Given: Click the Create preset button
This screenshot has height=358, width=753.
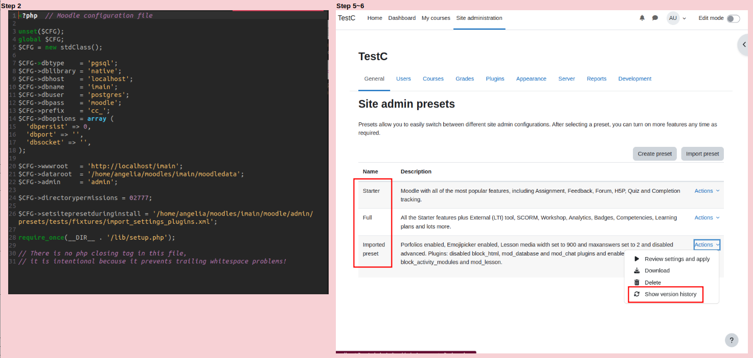Looking at the screenshot, I should click(x=655, y=154).
